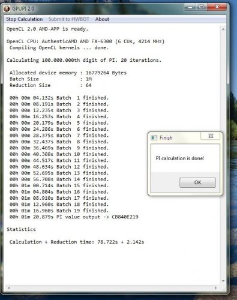Minimize the GPUPI 2.0 window
This screenshot has height=300, width=237.
[x=190, y=7]
